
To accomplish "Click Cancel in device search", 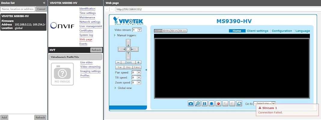I will pyautogui.click(x=41, y=9).
